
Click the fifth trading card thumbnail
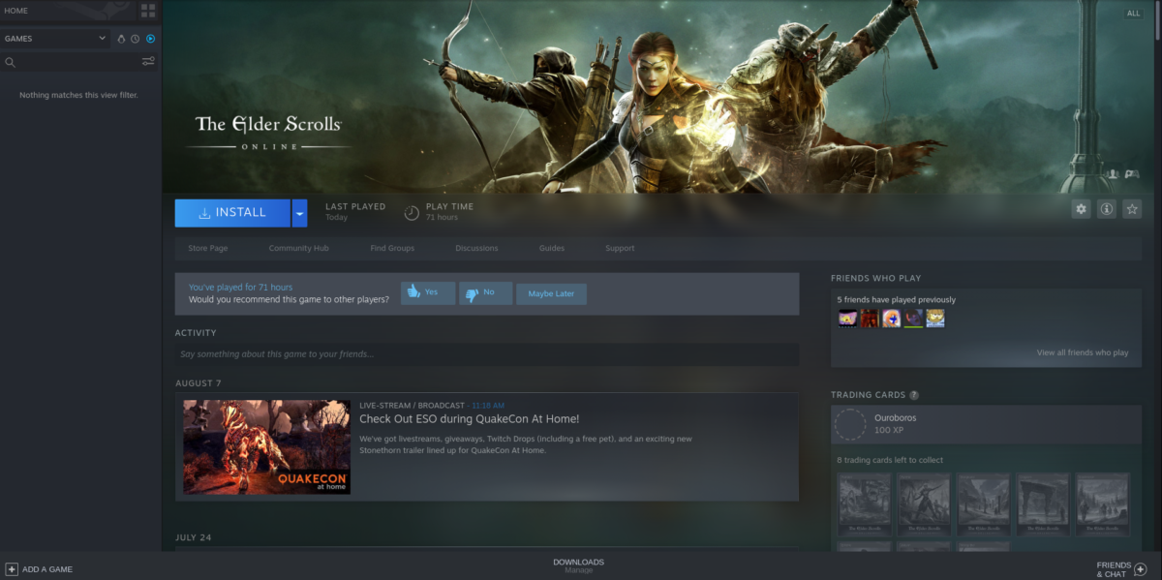(1103, 504)
